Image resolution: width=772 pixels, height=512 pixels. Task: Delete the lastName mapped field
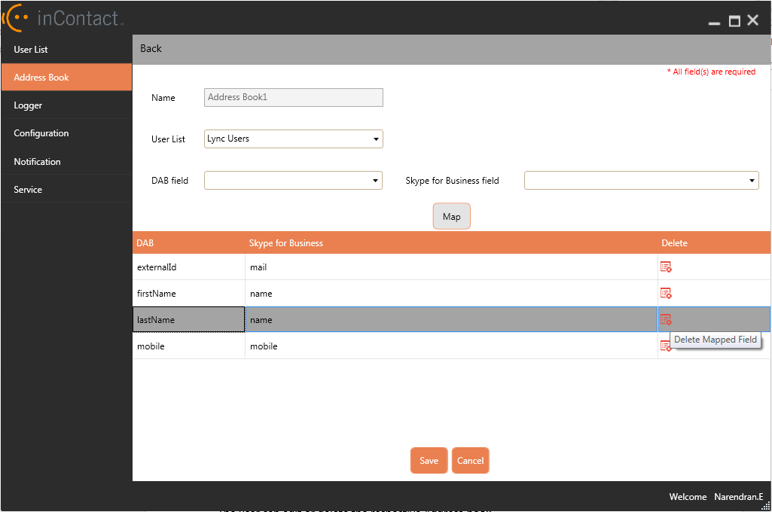pos(666,319)
